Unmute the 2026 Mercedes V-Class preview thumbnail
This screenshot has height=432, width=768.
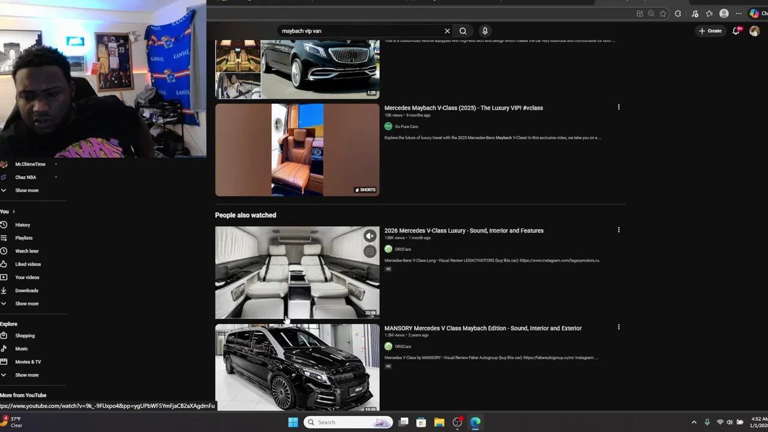tap(370, 236)
